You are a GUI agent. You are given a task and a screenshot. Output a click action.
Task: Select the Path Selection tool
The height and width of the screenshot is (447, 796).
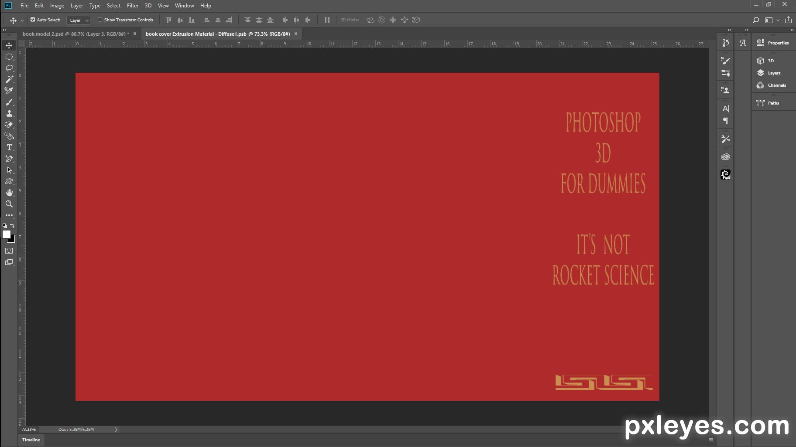pyautogui.click(x=9, y=170)
